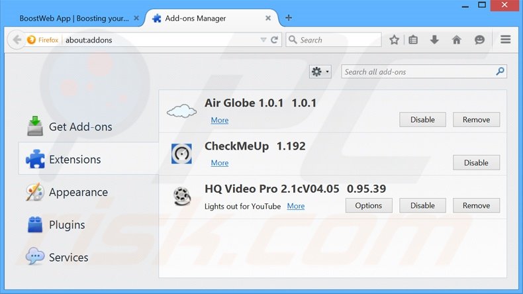The height and width of the screenshot is (294, 523).
Task: Click the smiley chat icon
Action: coord(479,40)
